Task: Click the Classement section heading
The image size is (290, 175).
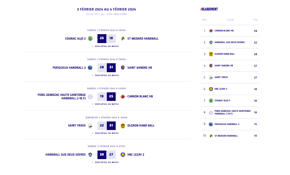Action: coord(209,9)
